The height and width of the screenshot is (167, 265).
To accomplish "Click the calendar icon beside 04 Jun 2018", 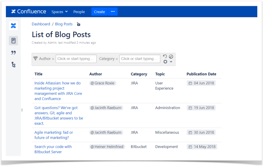I will (190, 83).
